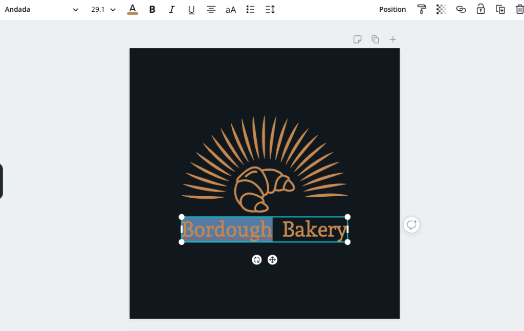Select the copy style paint roller
Viewport: 524px width, 331px height.
(x=422, y=9)
